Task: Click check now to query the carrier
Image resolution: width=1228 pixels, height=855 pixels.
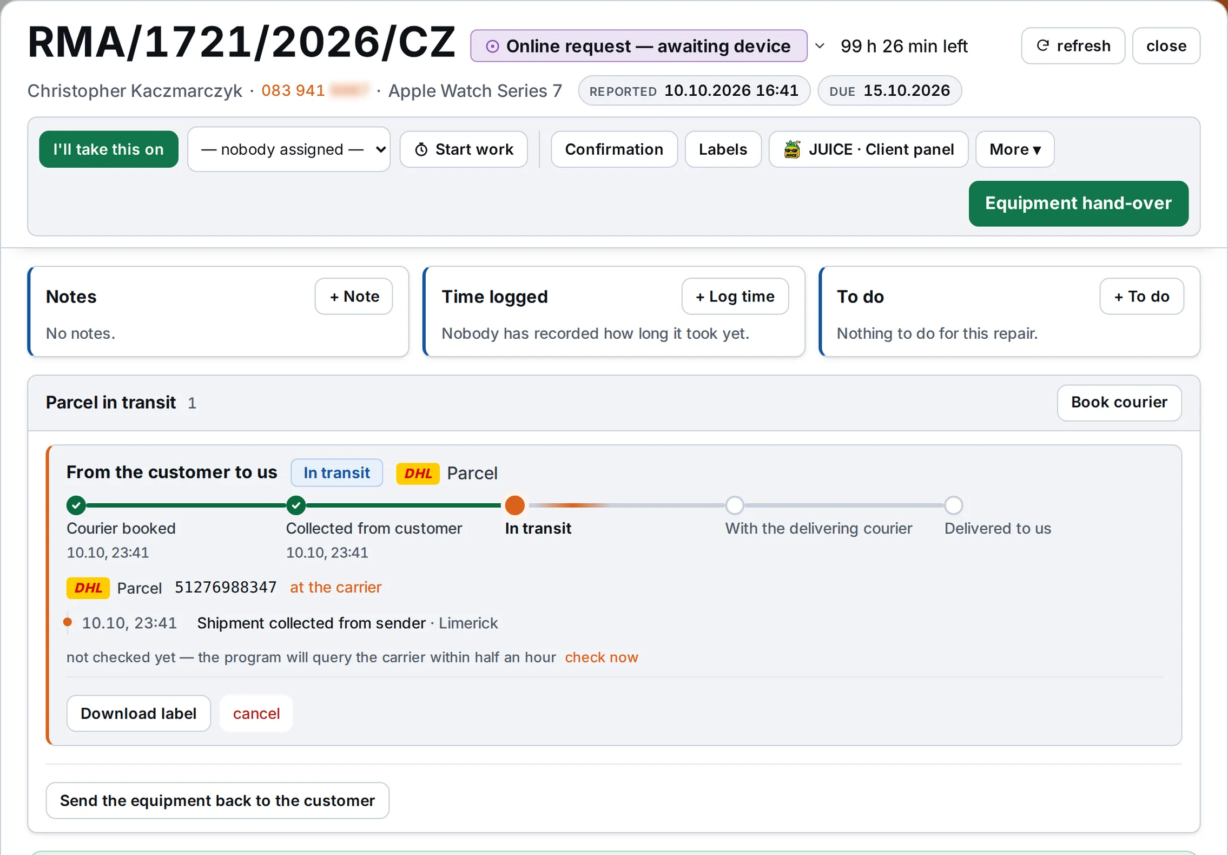Action: 602,657
